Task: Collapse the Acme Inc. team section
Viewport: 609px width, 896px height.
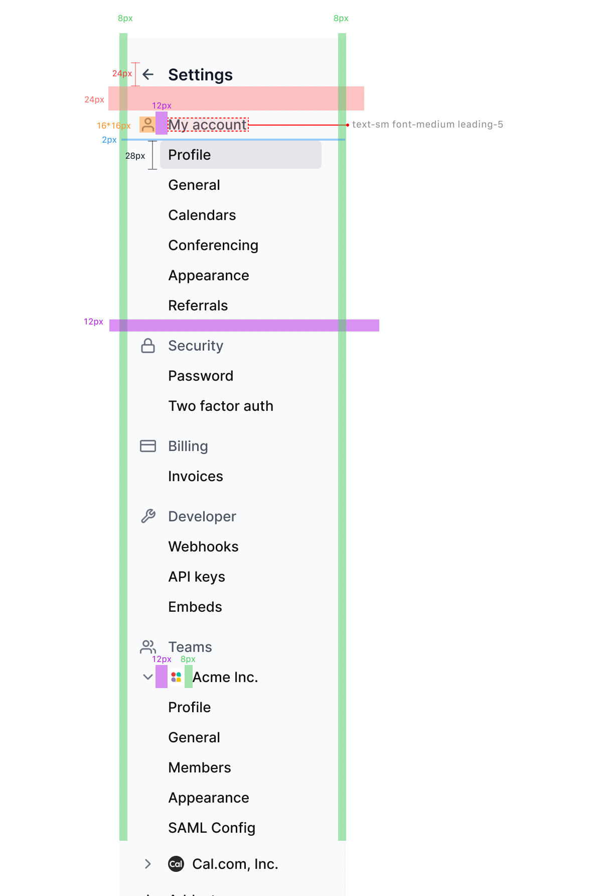Action: coord(147,677)
